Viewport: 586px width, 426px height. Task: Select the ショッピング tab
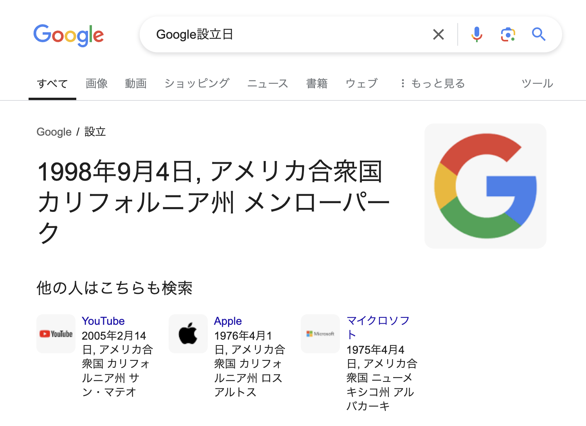tap(197, 83)
